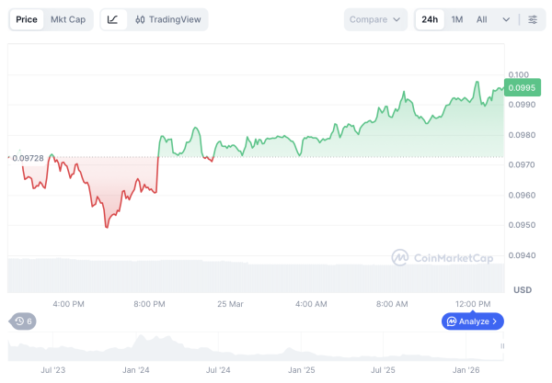Switch to the line chart view icon
The width and height of the screenshot is (552, 383).
(113, 19)
